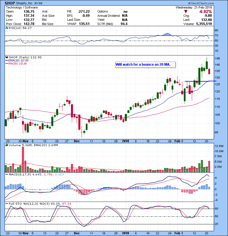The width and height of the screenshot is (228, 236).
Task: Click the 'Yield:' label
Action: pyautogui.click(x=101, y=20)
